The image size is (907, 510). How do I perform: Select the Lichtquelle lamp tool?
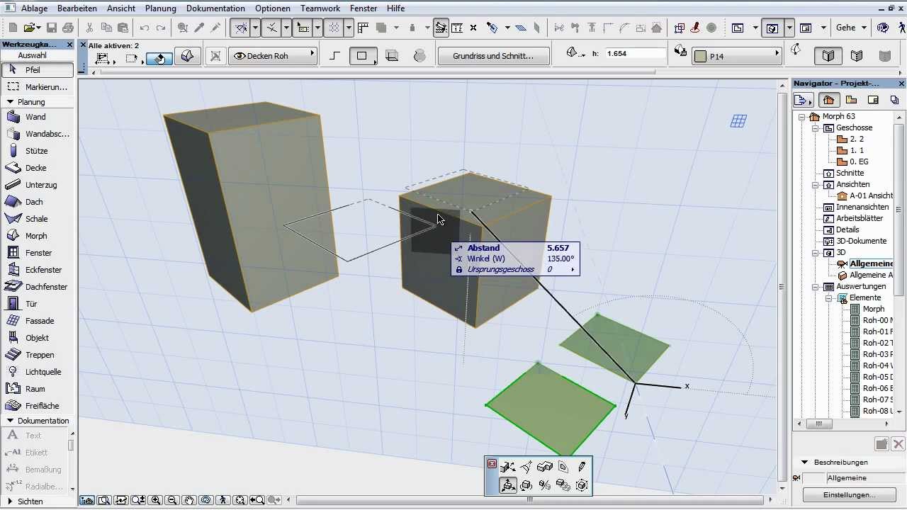click(x=37, y=372)
